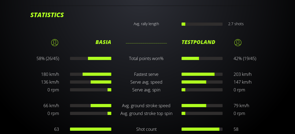Click Testpoland's ground stroke top spin bar

[x=202, y=113]
